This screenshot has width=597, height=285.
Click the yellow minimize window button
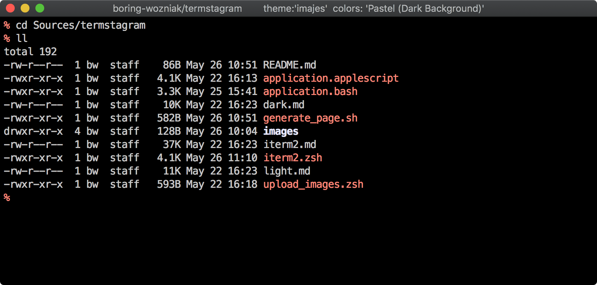pyautogui.click(x=25, y=8)
